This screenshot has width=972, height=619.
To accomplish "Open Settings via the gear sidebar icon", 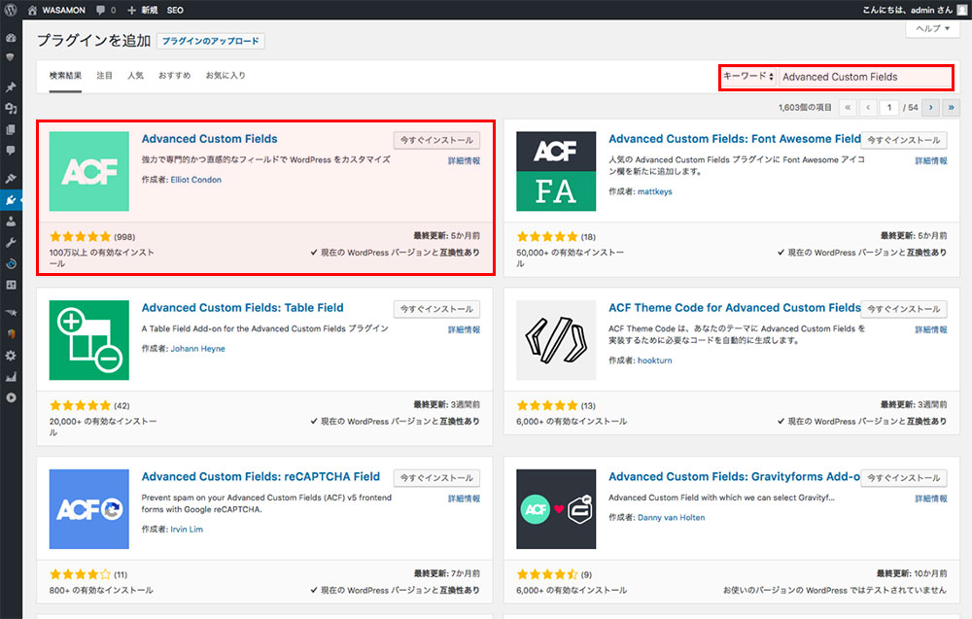I will (x=11, y=356).
